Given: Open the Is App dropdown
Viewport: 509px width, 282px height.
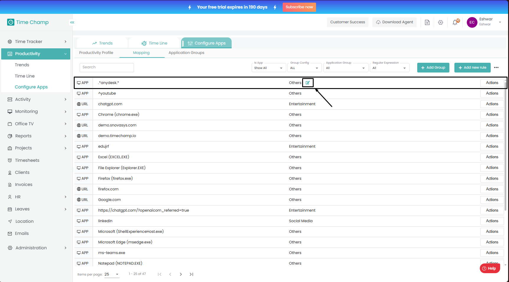Looking at the screenshot, I should pos(269,68).
